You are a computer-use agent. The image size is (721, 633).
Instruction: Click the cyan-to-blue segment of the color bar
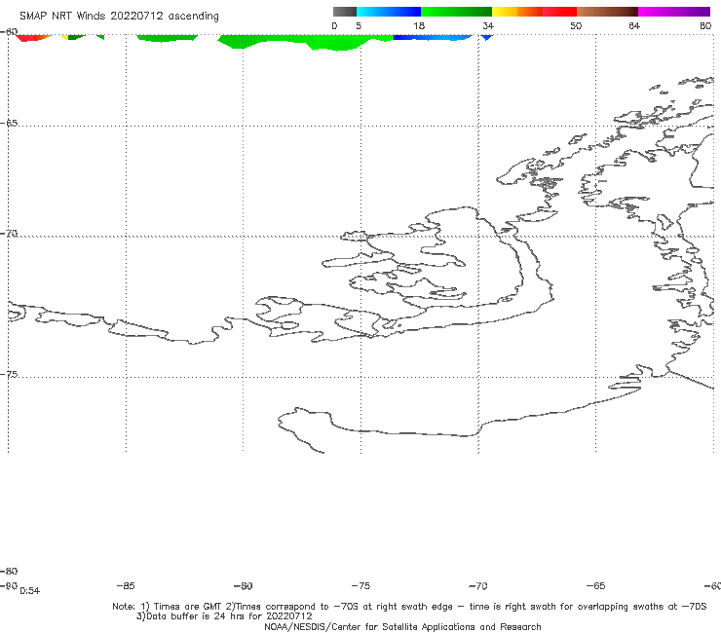[389, 12]
